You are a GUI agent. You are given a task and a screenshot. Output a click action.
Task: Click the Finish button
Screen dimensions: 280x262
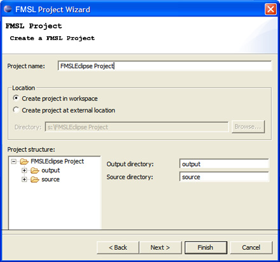coord(206,247)
